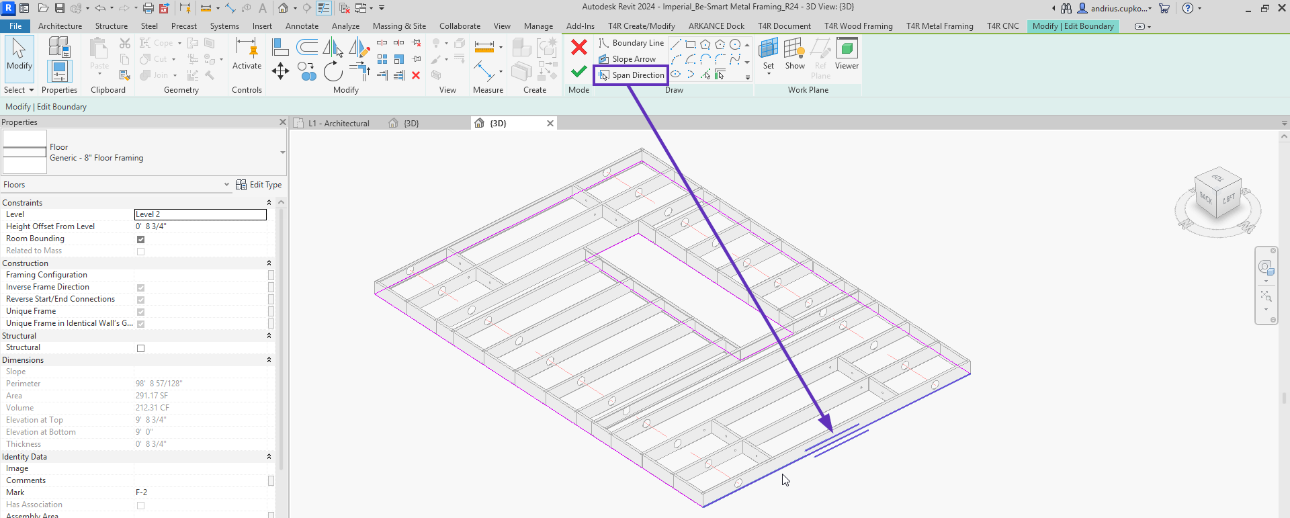Select the Rotate tool
Image resolution: width=1290 pixels, height=518 pixels.
[x=333, y=71]
